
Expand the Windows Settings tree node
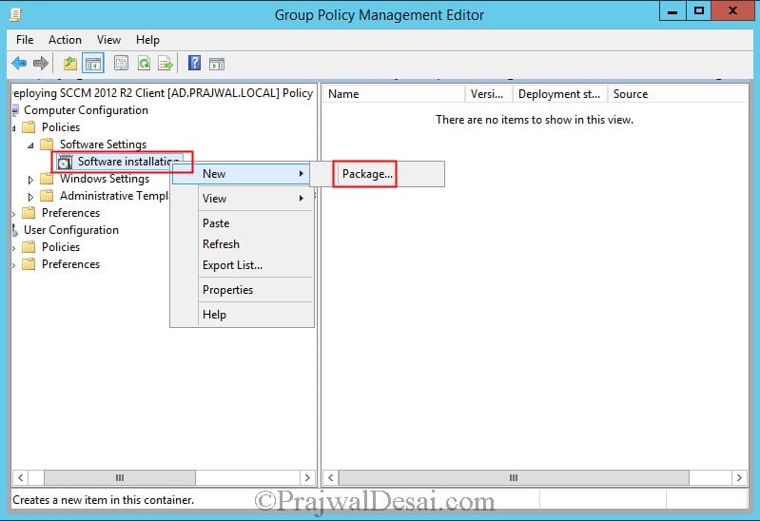30,180
